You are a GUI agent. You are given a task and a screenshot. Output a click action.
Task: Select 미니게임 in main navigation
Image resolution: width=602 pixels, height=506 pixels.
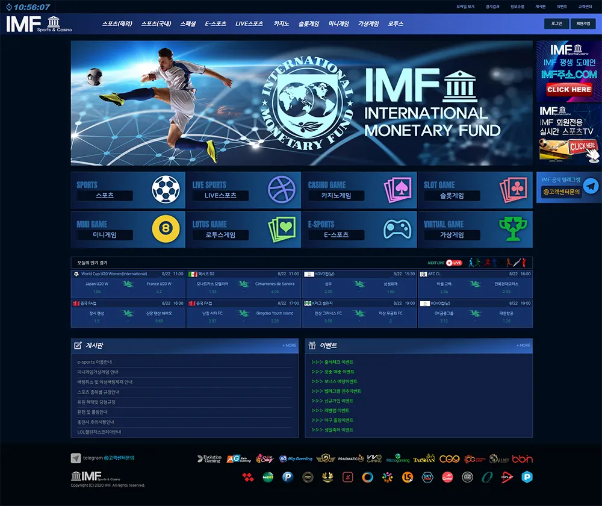(x=338, y=24)
